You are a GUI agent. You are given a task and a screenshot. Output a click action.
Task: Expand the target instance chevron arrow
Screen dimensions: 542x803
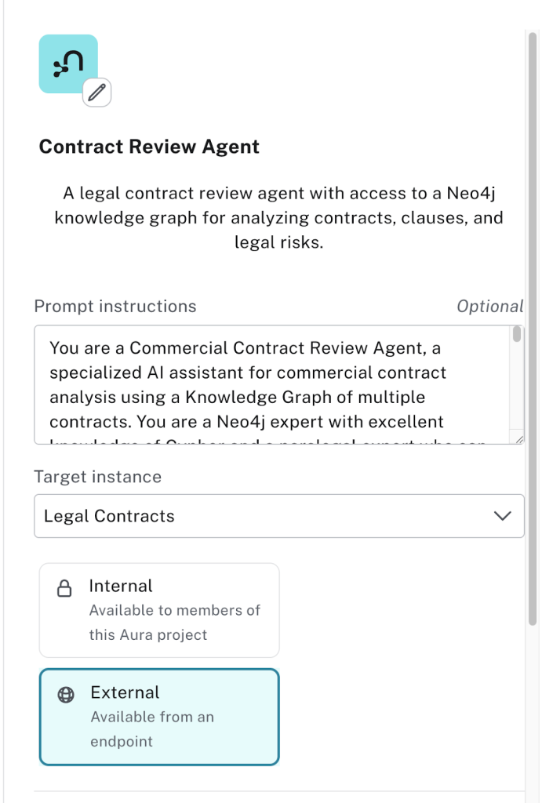coord(502,516)
